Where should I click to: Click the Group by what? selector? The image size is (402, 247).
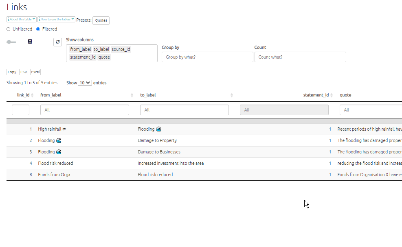tap(207, 57)
